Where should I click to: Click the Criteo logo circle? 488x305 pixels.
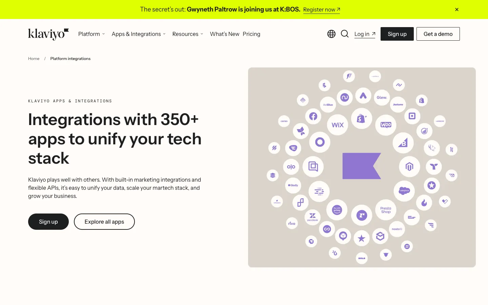tap(284, 121)
